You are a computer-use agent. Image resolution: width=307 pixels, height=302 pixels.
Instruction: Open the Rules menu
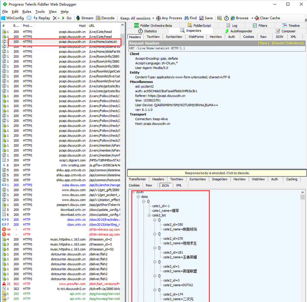[27, 12]
